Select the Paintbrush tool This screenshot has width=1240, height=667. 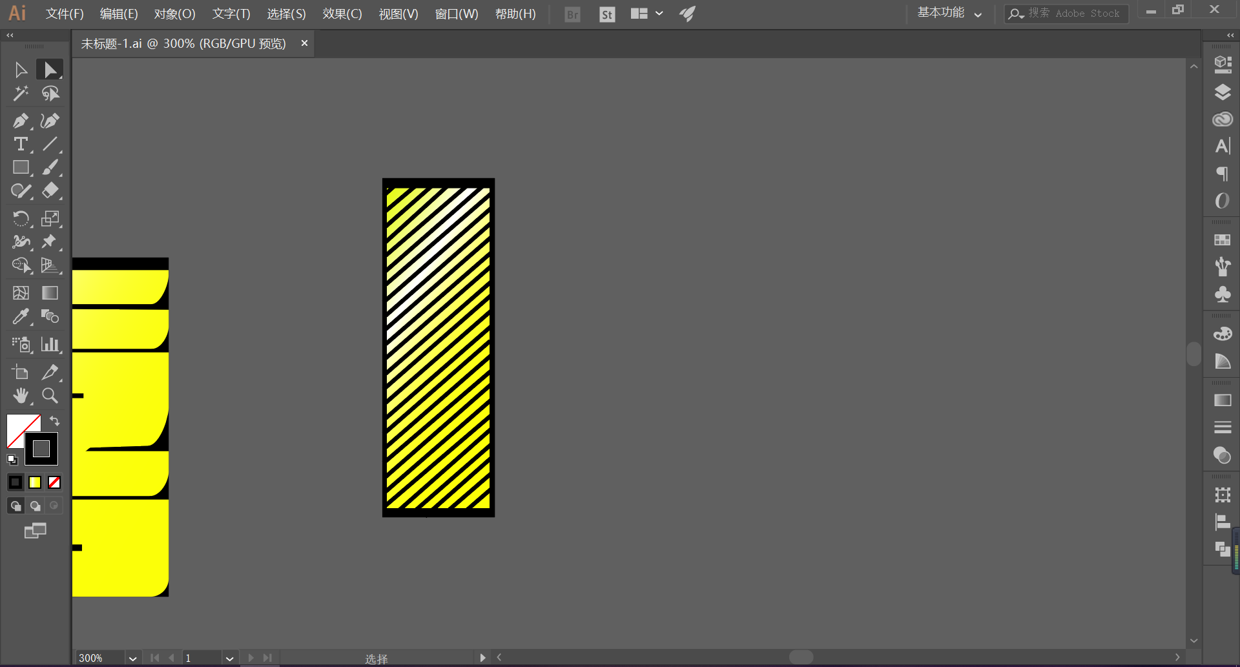(50, 168)
